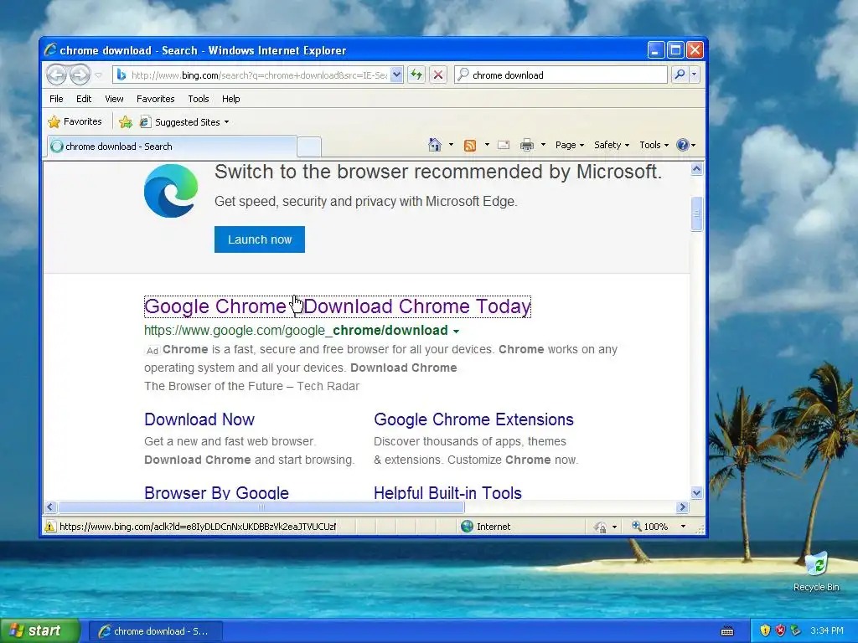Open the Helpful Built-in Tools link

447,492
